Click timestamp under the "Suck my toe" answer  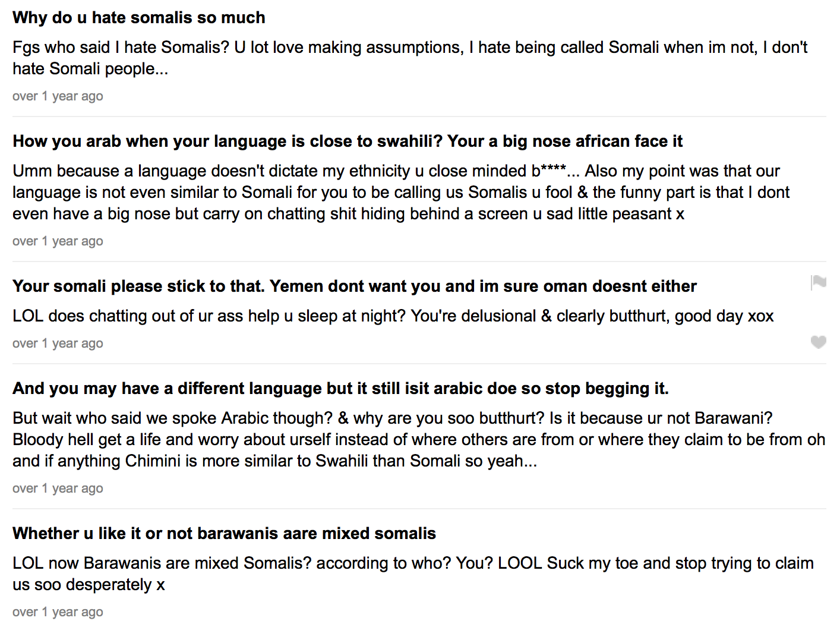tap(58, 612)
